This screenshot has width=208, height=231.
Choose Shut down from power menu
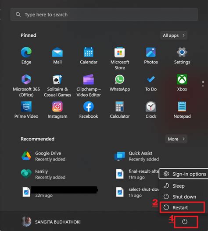click(183, 197)
